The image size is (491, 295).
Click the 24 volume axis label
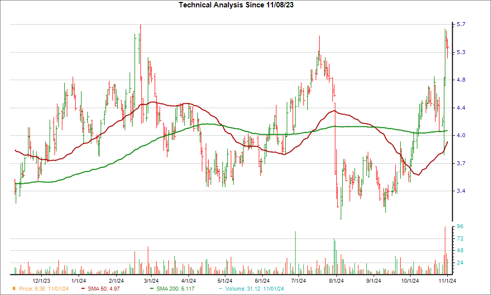[x=460, y=263]
